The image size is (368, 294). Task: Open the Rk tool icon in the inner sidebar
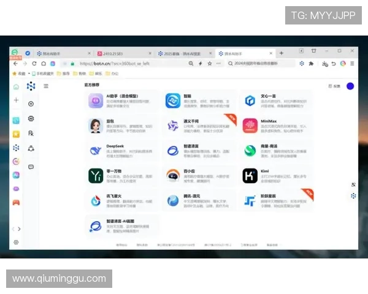click(x=31, y=134)
